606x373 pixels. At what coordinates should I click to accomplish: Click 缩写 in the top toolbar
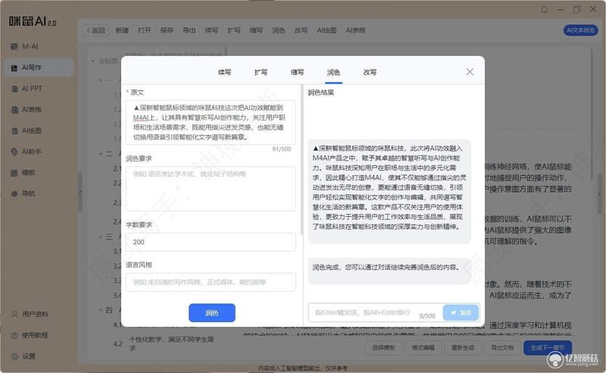click(256, 30)
